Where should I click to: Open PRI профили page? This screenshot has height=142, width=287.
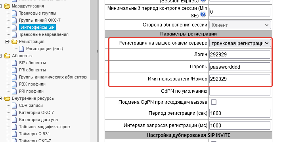tap(31, 91)
